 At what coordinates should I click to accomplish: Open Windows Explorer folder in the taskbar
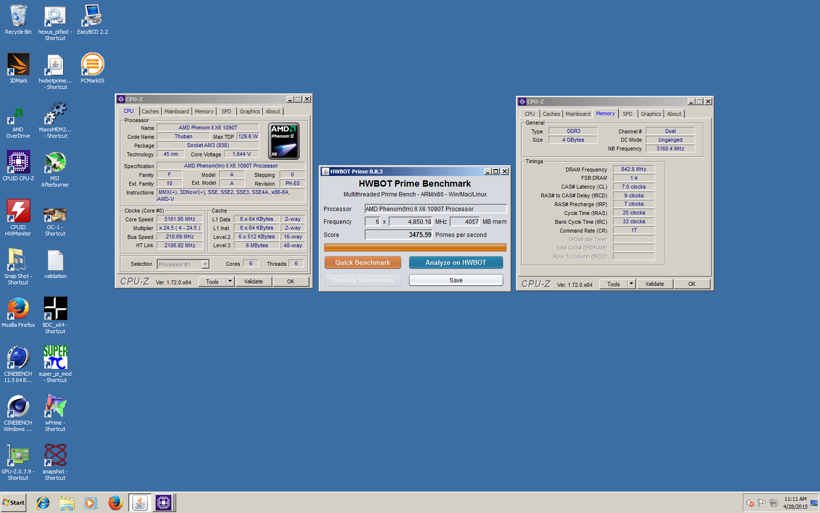(x=67, y=502)
